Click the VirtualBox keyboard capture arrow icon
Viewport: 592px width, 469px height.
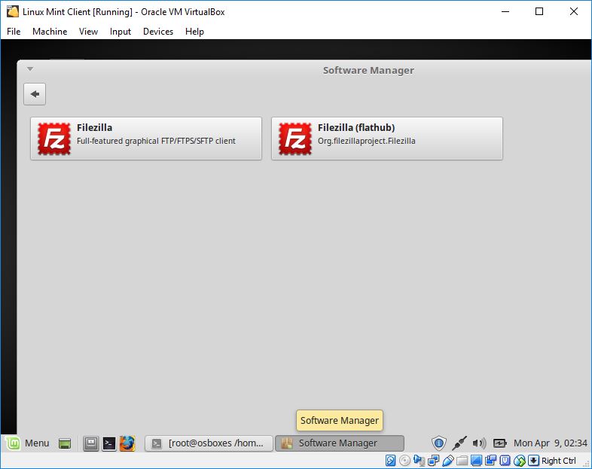tap(533, 461)
